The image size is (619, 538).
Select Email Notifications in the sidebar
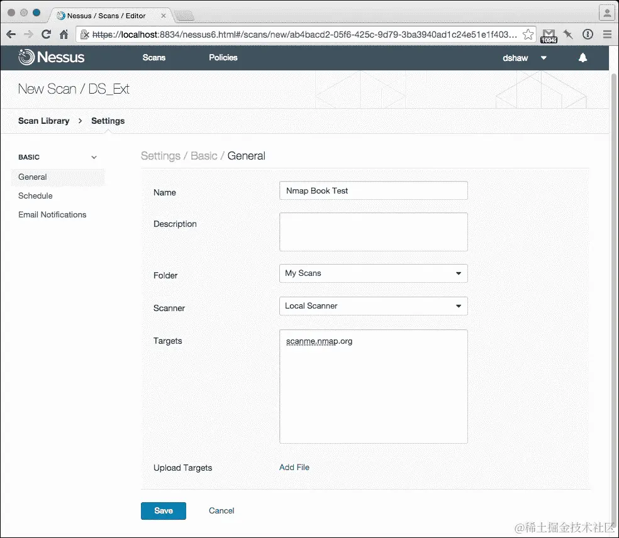[52, 214]
